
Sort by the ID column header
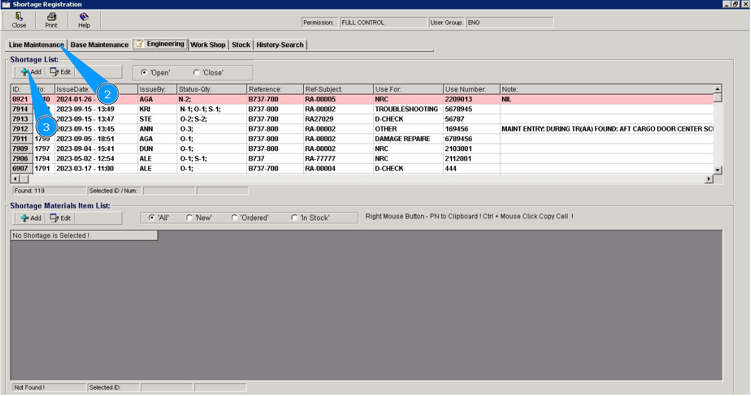[x=22, y=89]
